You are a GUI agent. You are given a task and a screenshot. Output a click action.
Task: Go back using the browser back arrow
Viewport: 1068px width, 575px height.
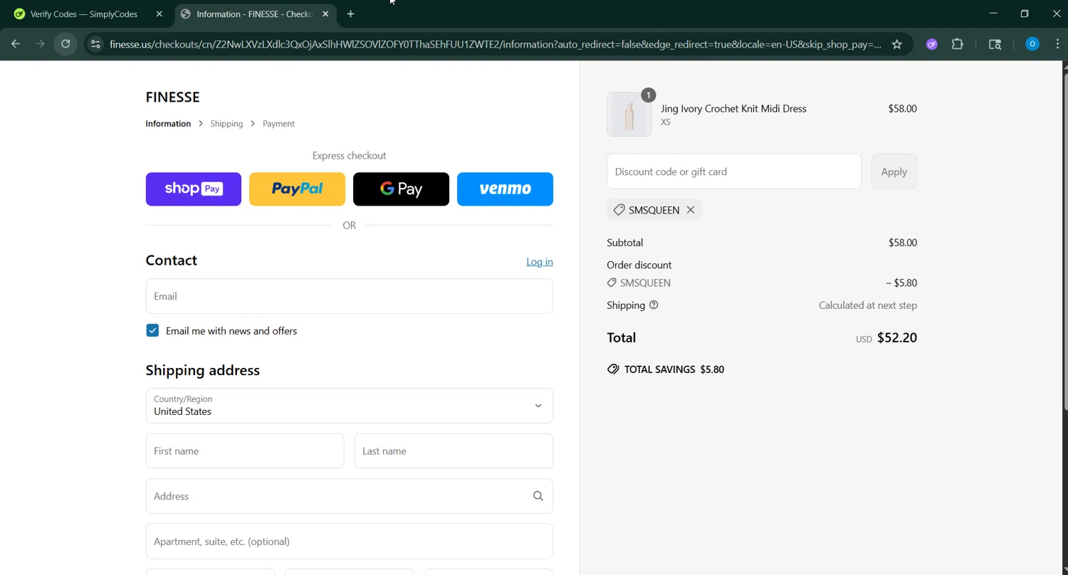point(16,44)
